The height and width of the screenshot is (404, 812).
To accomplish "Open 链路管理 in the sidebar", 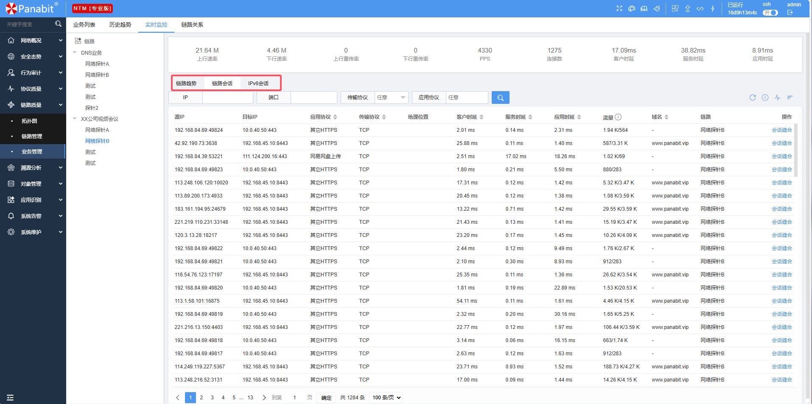I will 32,136.
